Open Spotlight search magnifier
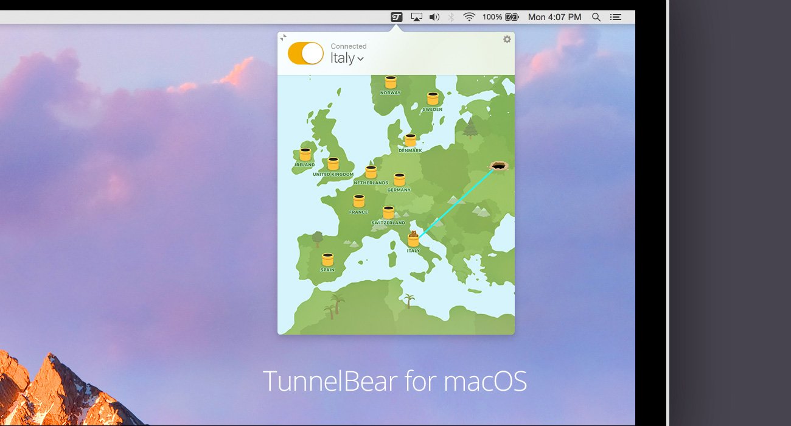Image resolution: width=791 pixels, height=426 pixels. click(x=596, y=17)
